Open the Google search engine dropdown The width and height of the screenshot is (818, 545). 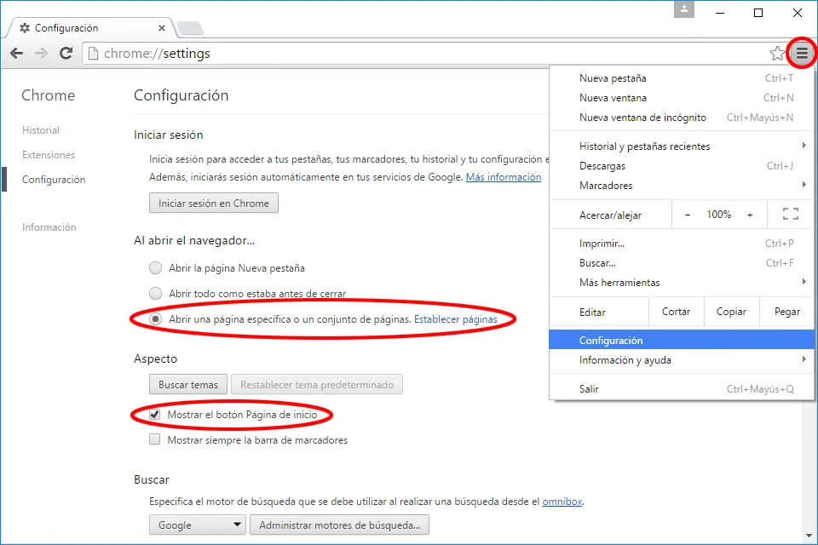tap(197, 525)
